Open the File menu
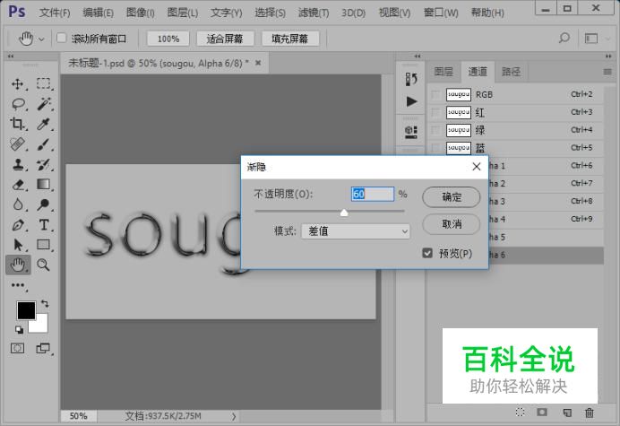 point(55,13)
